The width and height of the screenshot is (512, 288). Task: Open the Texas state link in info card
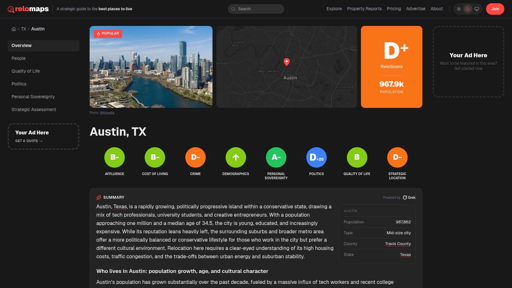coord(405,255)
